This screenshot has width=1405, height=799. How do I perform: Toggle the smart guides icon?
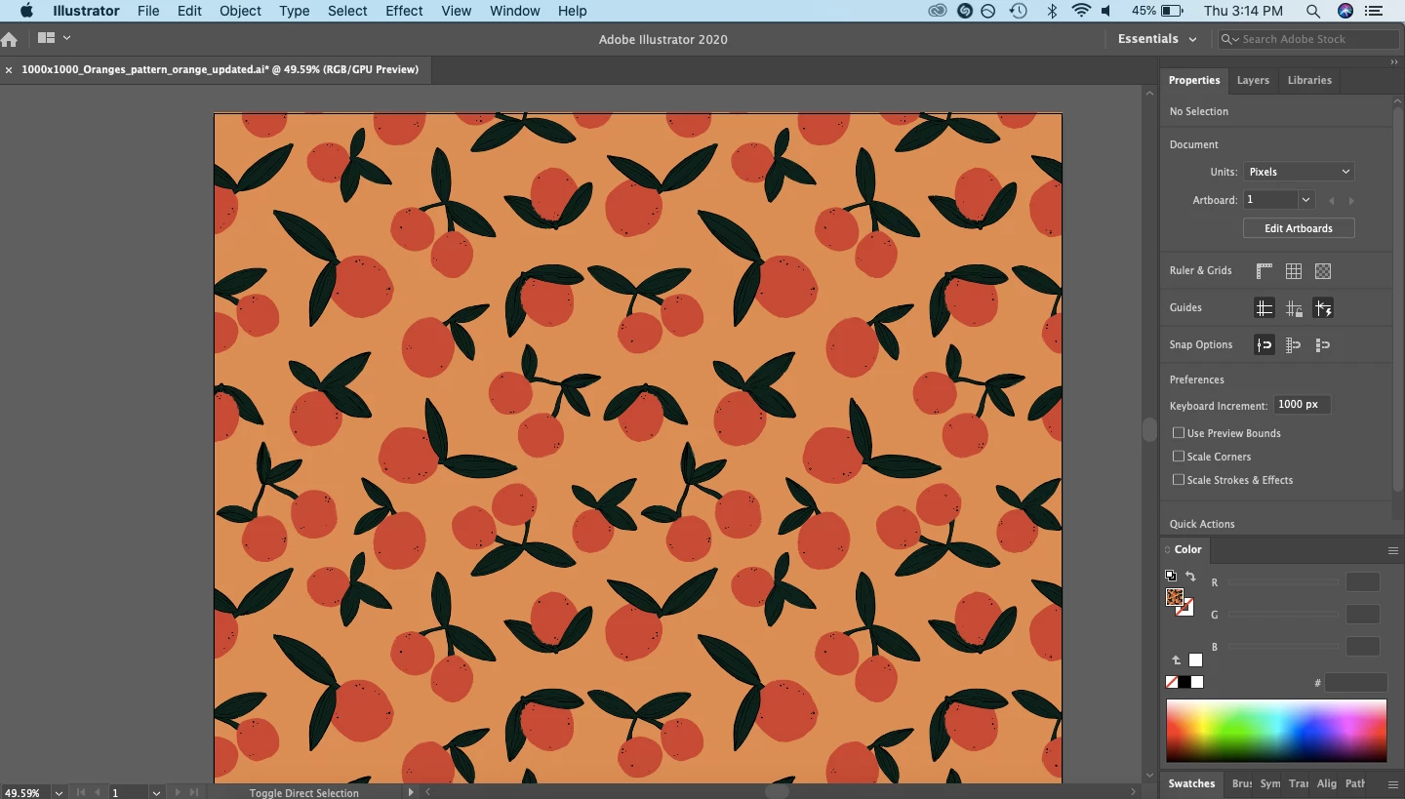1323,308
